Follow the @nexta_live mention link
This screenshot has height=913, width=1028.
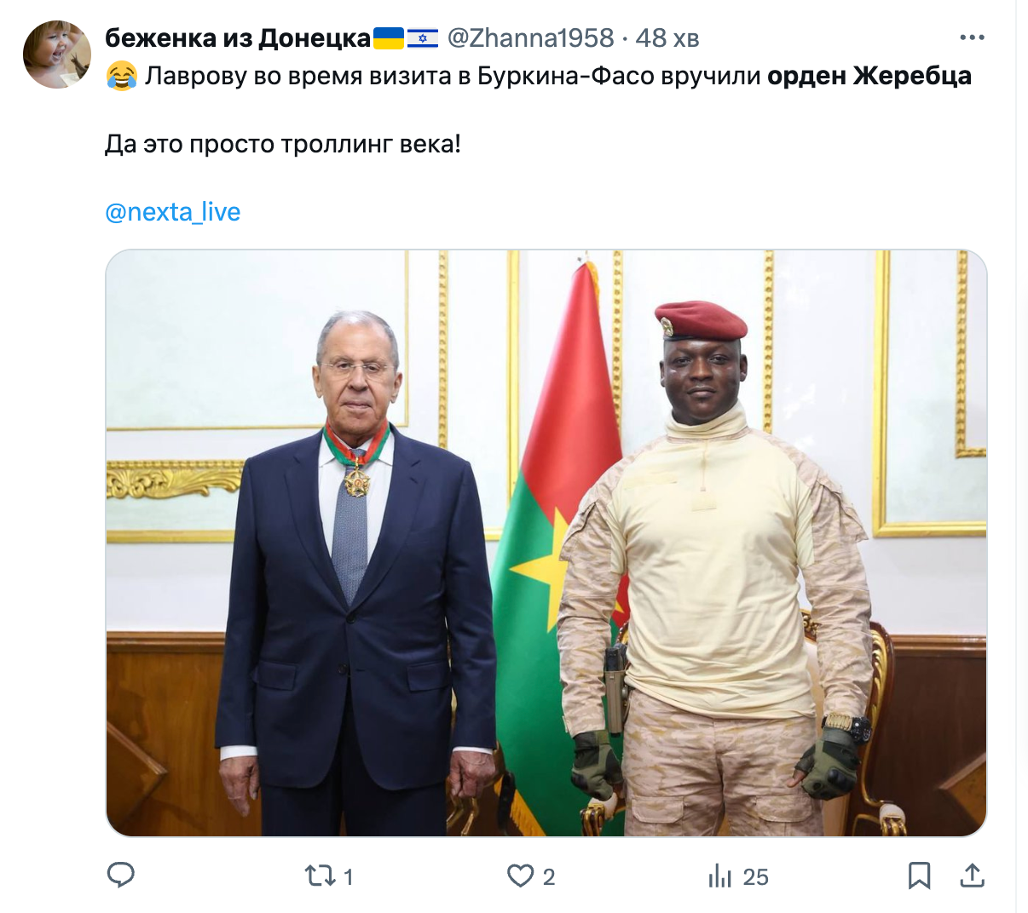[x=173, y=211]
